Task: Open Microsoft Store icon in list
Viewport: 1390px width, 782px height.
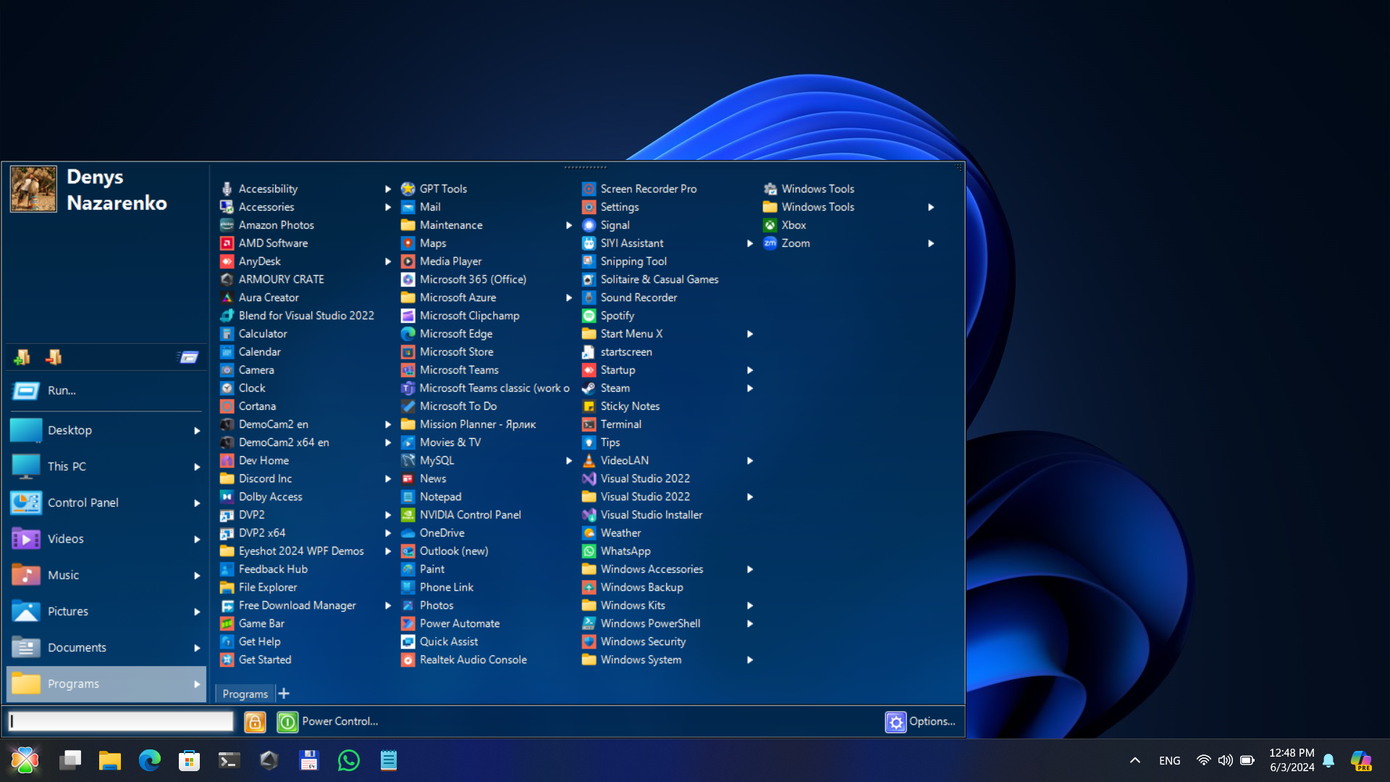Action: click(x=408, y=352)
